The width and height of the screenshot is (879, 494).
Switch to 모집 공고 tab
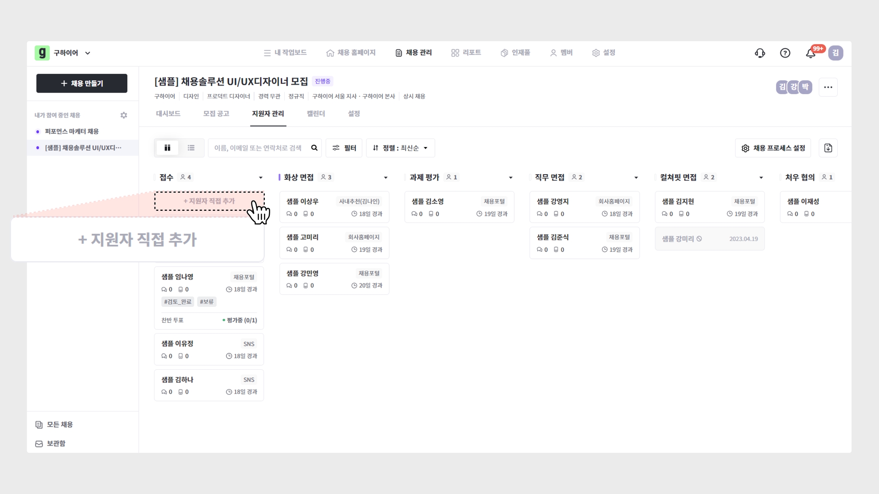[216, 114]
